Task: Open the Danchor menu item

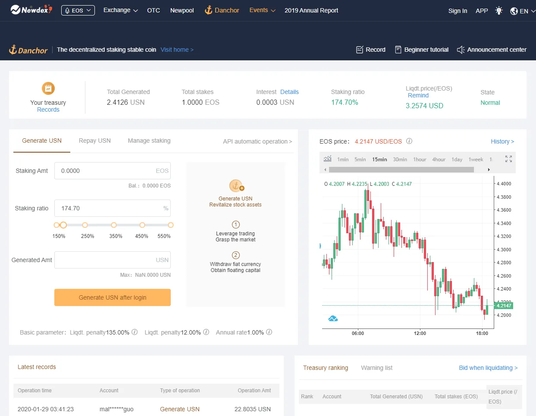Action: tap(222, 10)
